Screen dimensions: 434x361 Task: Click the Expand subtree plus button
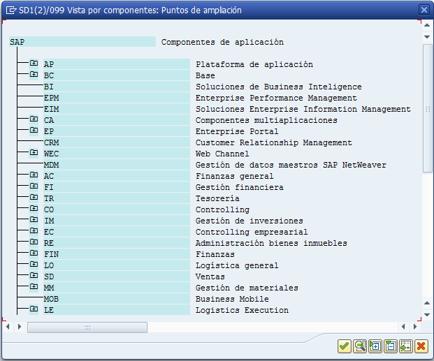point(375,346)
